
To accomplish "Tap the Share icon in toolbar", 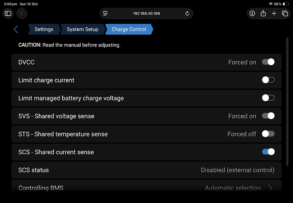I will point(263,14).
